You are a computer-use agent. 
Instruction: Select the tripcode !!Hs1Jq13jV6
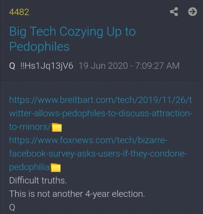(47, 66)
